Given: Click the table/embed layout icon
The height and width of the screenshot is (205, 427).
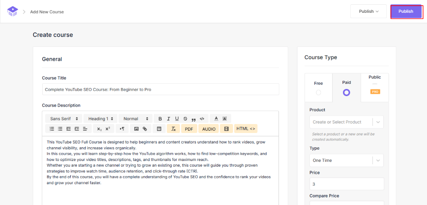Looking at the screenshot, I should [159, 129].
